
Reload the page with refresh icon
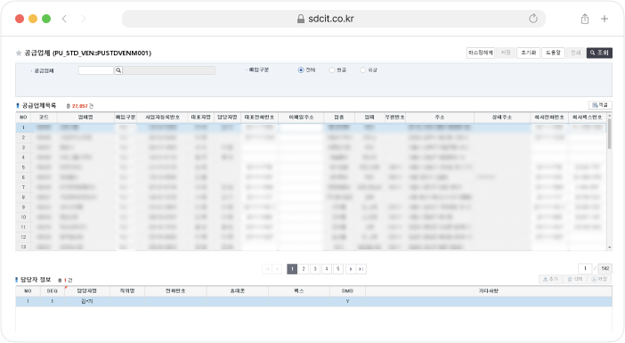pos(533,19)
